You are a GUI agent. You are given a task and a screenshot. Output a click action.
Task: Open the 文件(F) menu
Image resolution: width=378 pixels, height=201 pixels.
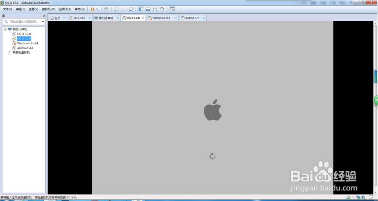[8, 9]
